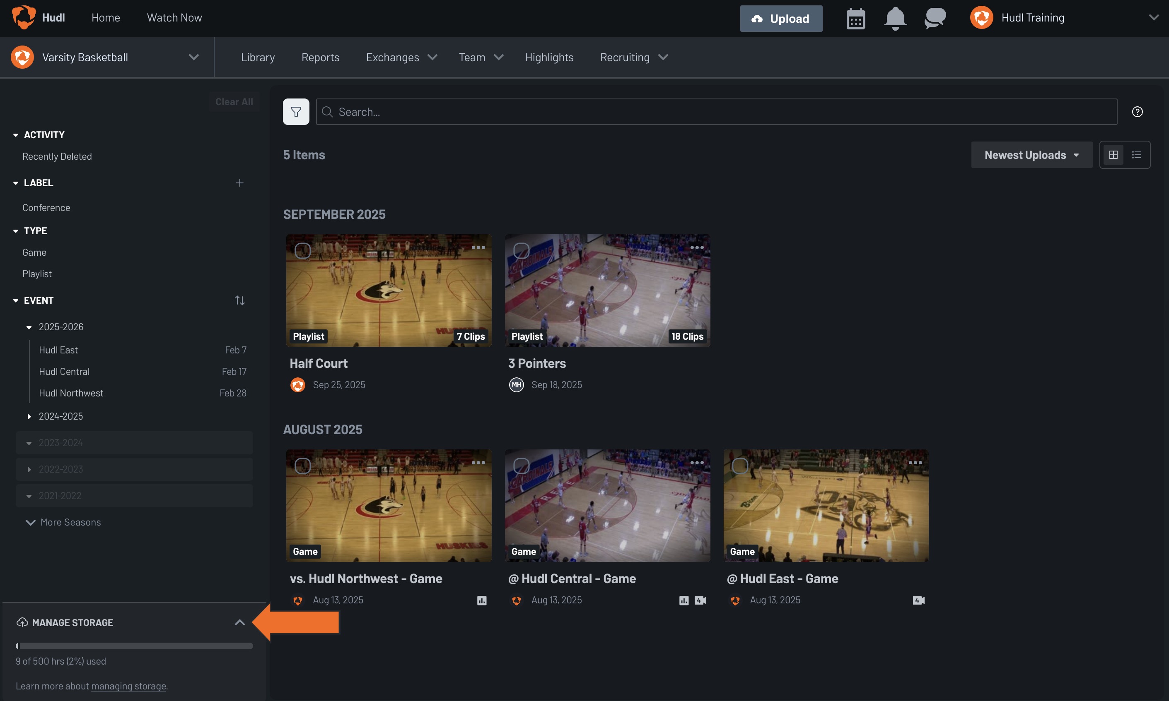Open more options on @ Hudl East game
Screen dimensions: 1169x701
click(x=915, y=463)
